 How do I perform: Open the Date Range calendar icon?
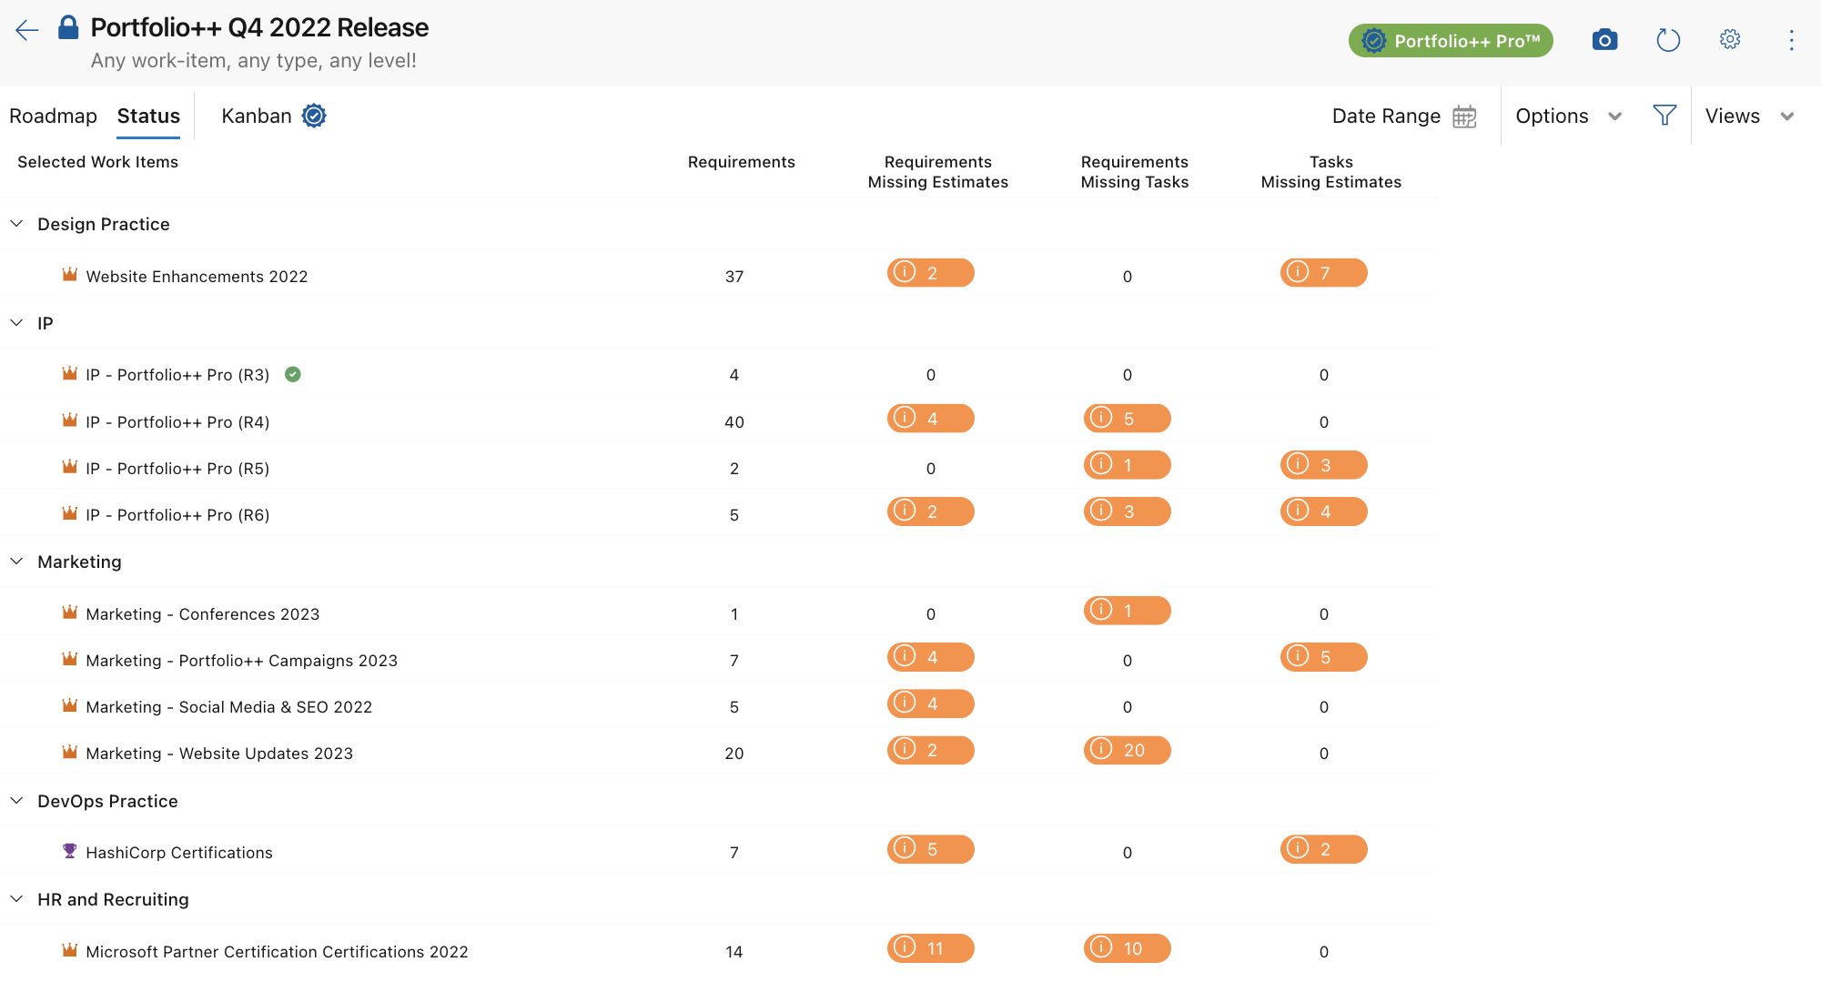(1464, 116)
